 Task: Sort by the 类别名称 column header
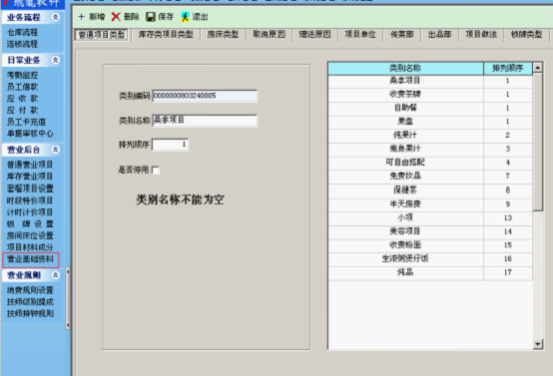(x=405, y=68)
